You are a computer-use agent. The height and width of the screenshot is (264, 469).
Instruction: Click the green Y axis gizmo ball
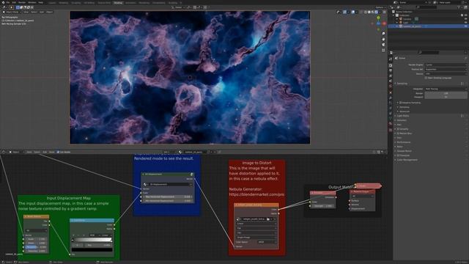pos(378,18)
